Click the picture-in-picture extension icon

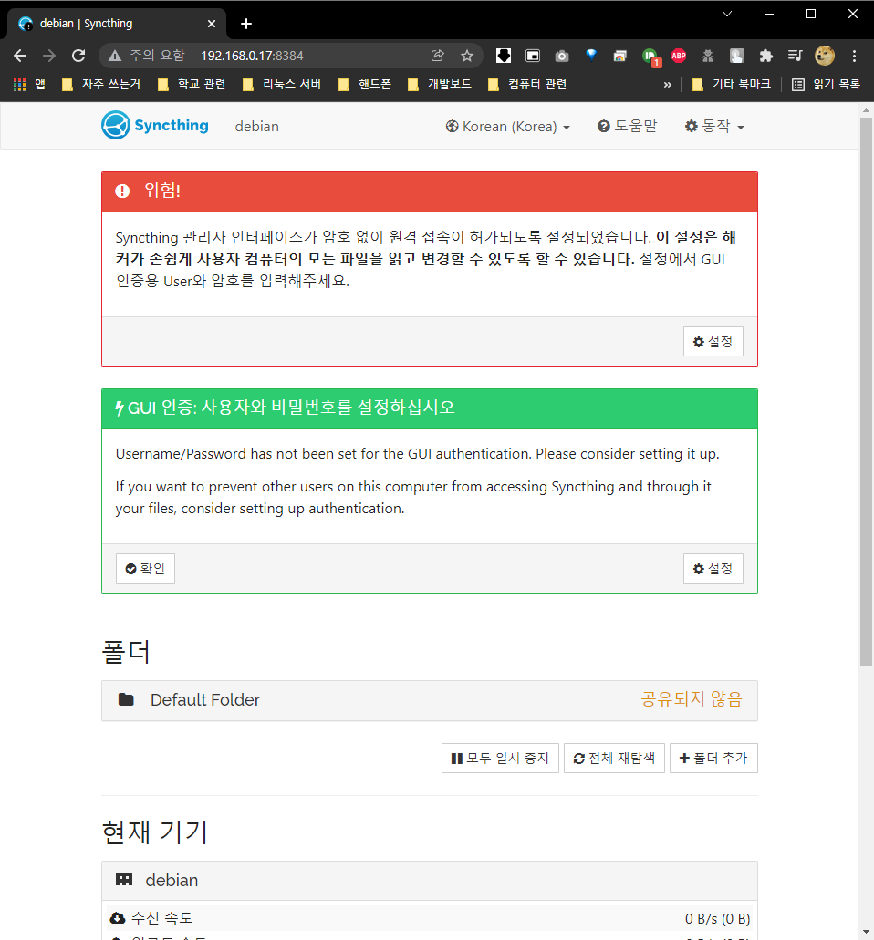coord(533,56)
